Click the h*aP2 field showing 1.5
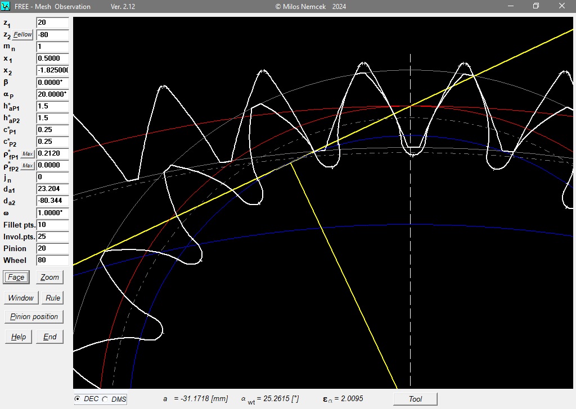The height and width of the screenshot is (409, 576). (52, 118)
